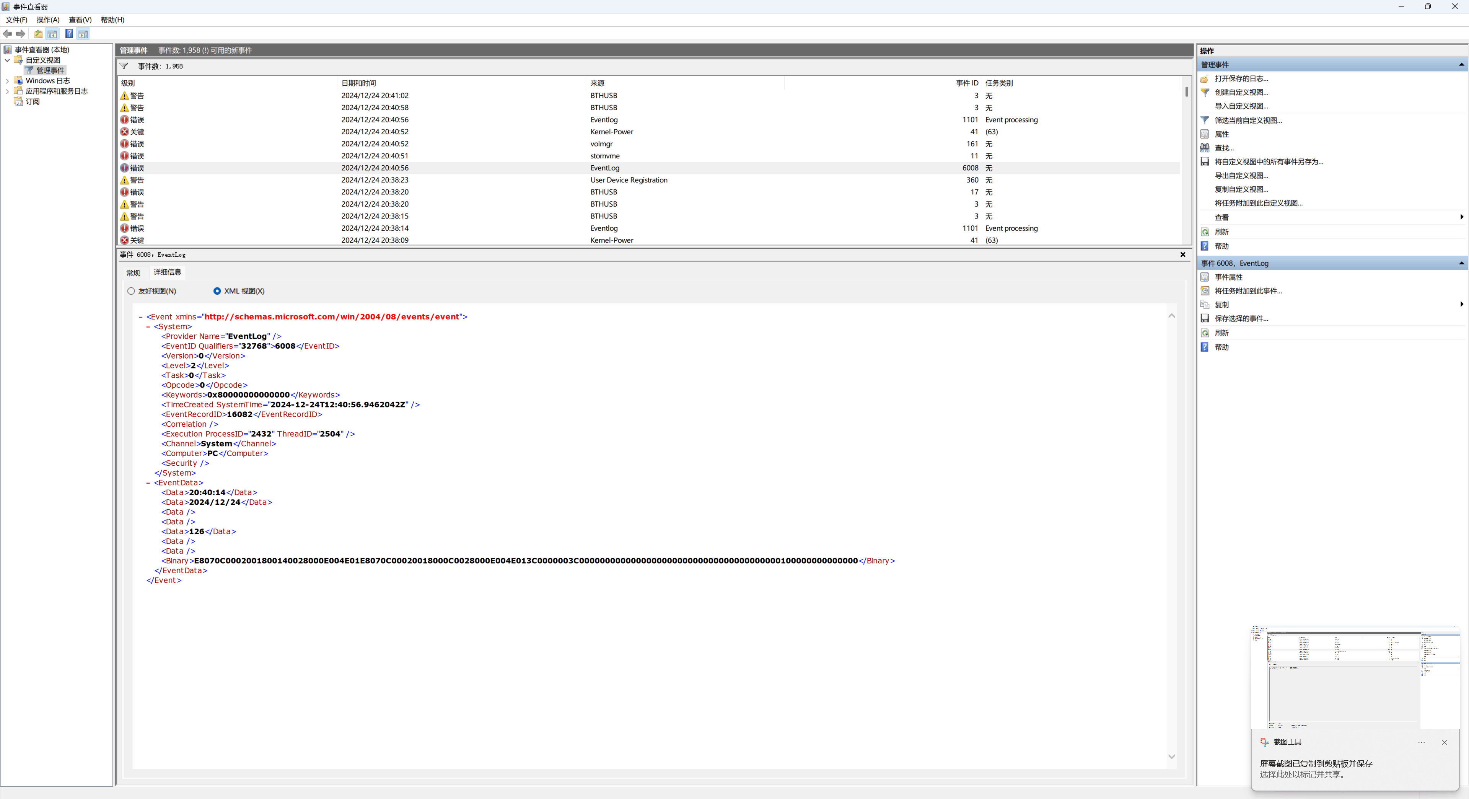Screen dimensions: 1469x799
Task: Click the back arrow toolbar icon
Action: (x=7, y=34)
